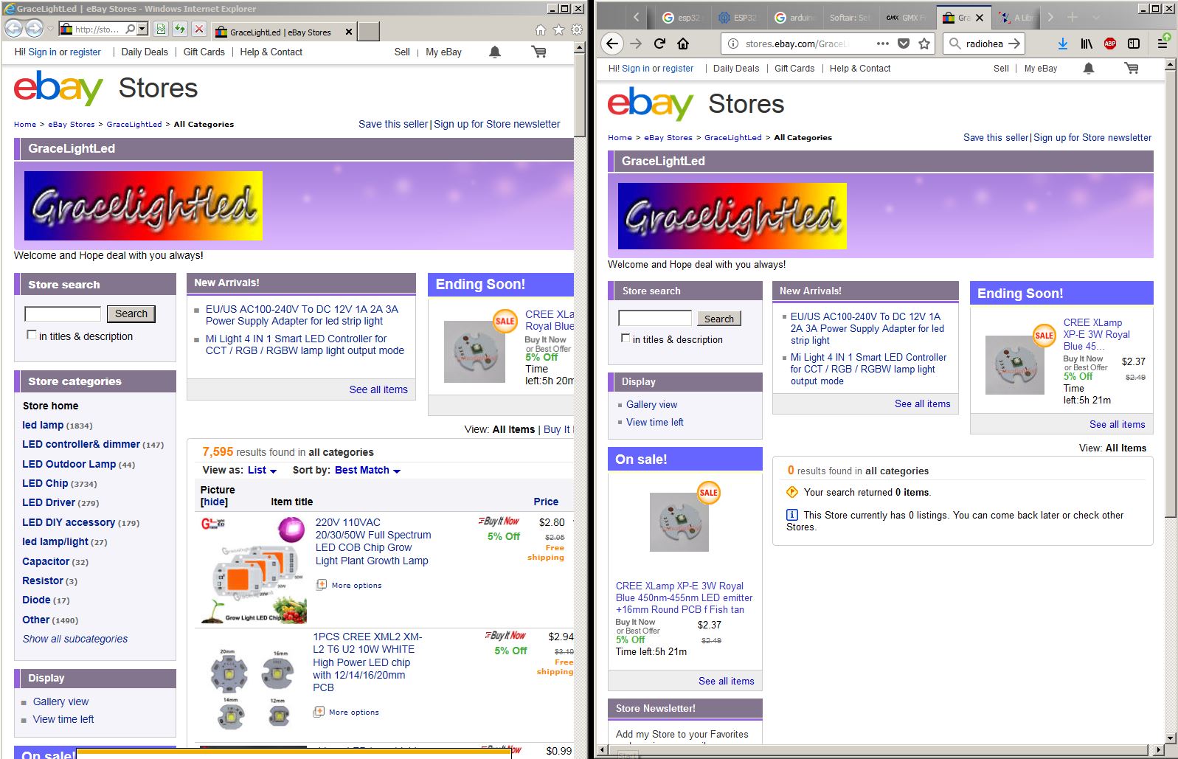Image resolution: width=1178 pixels, height=759 pixels.
Task: Click the Search button in Internet Explorer store search
Action: click(x=131, y=313)
